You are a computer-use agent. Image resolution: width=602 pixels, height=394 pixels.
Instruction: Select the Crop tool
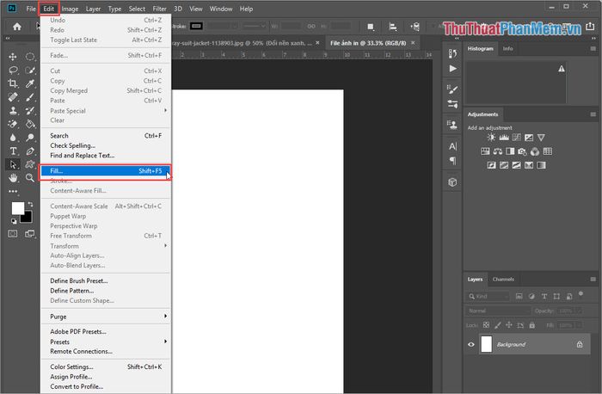tap(13, 83)
